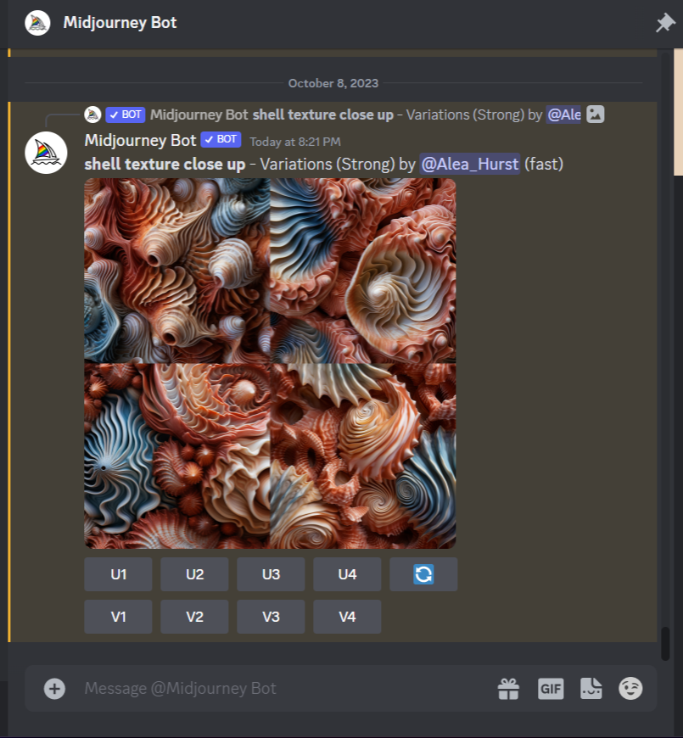The width and height of the screenshot is (683, 738).
Task: Focus the Message @Midjourney Bot input field
Action: [x=283, y=689]
